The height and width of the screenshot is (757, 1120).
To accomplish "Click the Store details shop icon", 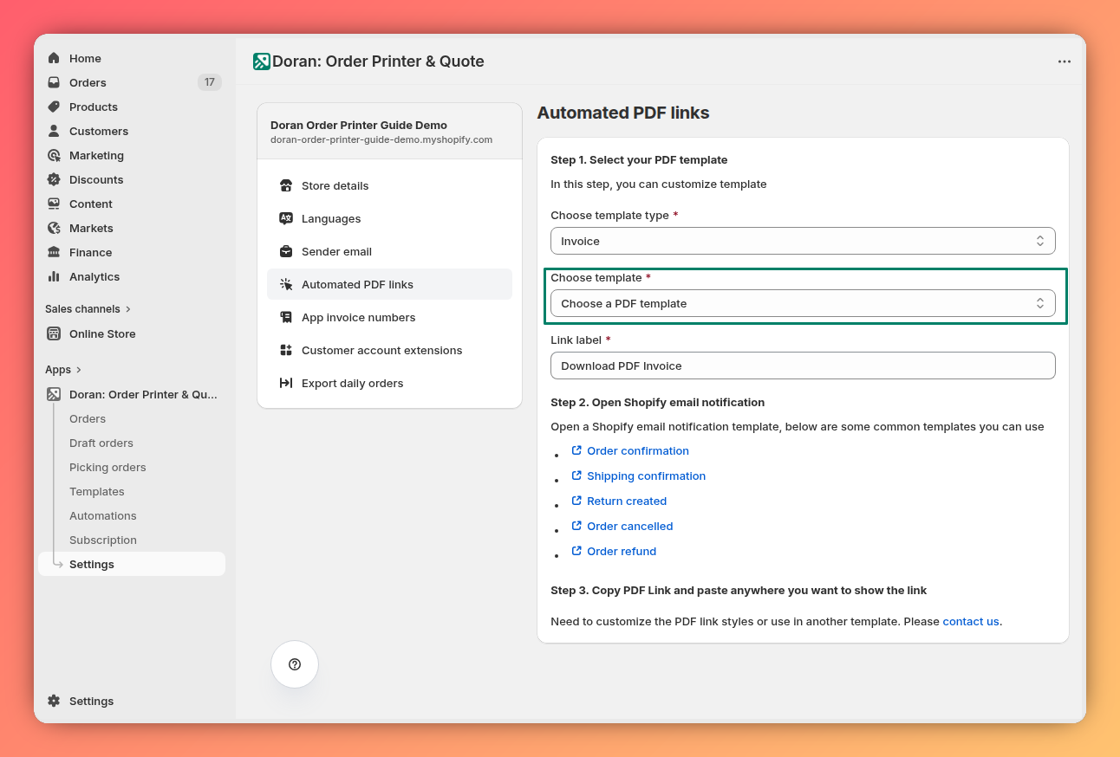I will coord(286,185).
